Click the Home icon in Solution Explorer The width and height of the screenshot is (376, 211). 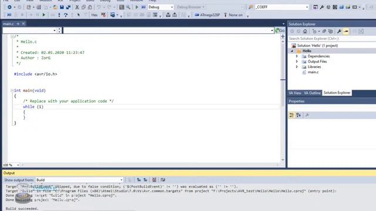[305, 31]
